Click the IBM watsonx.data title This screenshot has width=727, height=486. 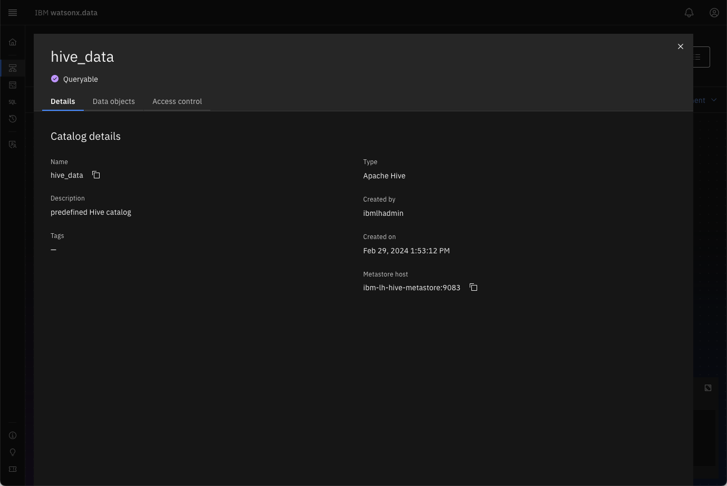66,13
